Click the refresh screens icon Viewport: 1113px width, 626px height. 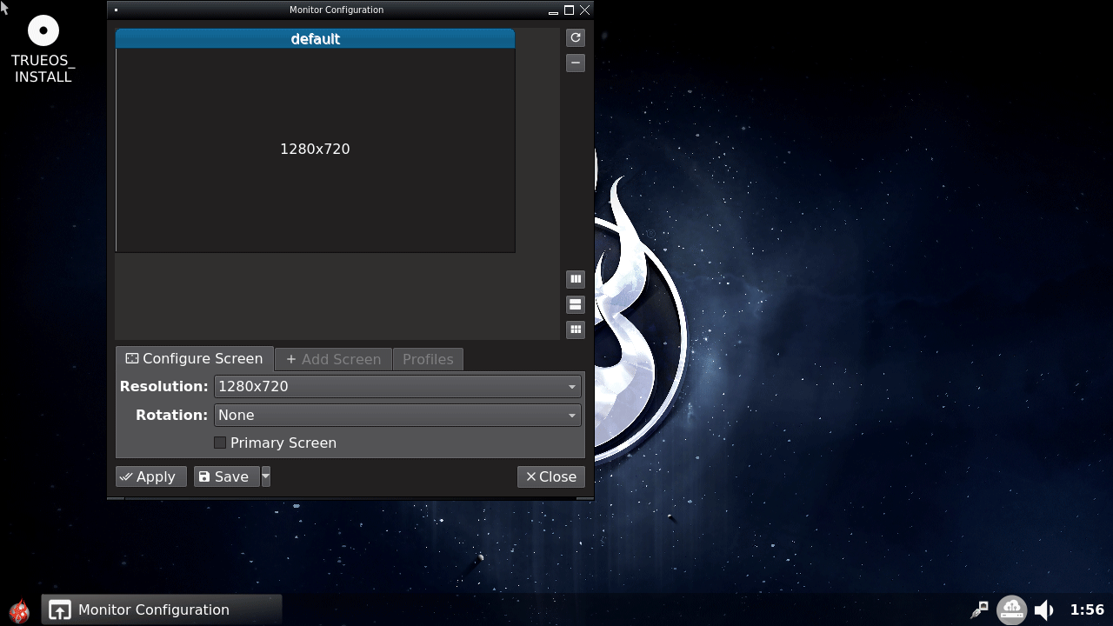pos(576,37)
